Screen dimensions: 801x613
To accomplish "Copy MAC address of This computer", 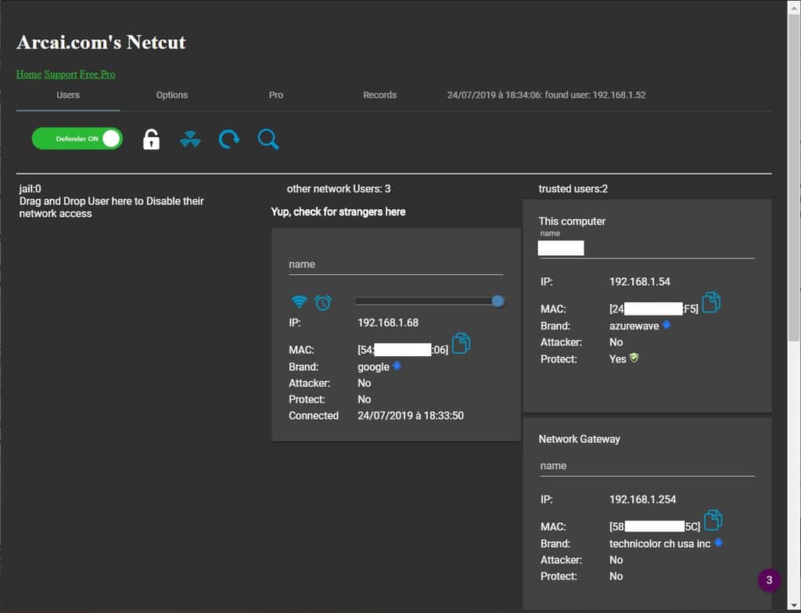I will tap(711, 302).
